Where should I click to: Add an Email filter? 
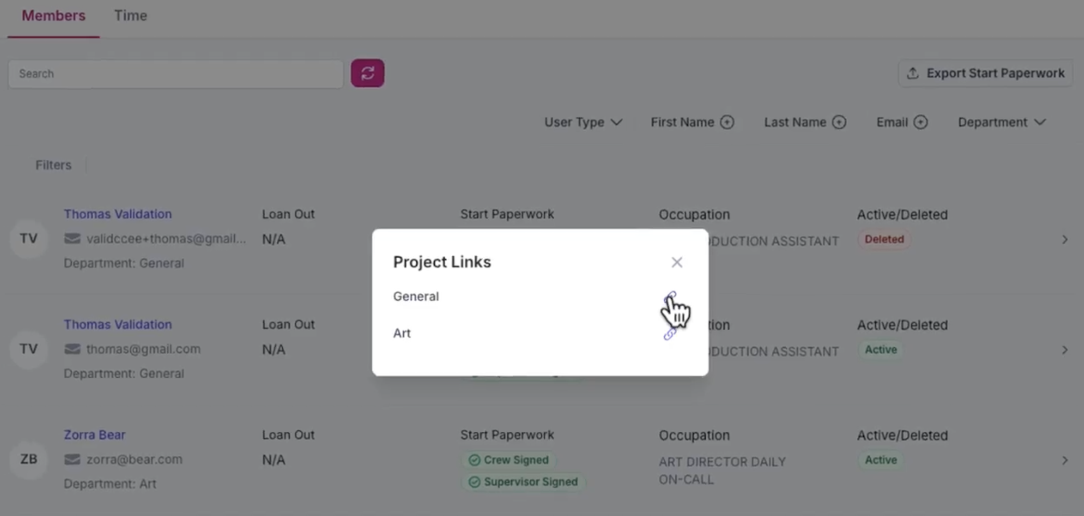click(920, 122)
